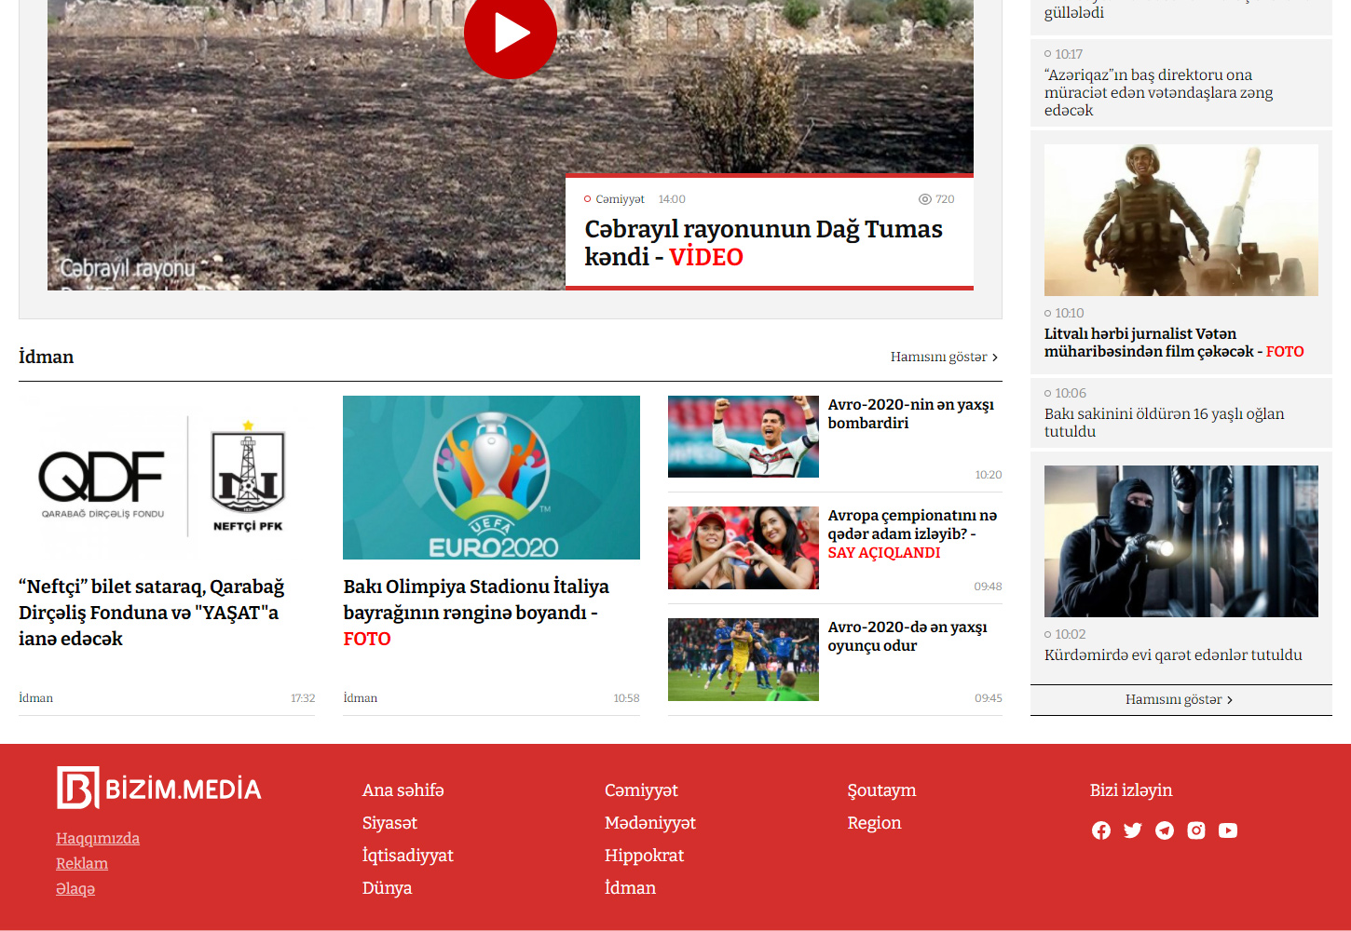
Task: Open the EURO2020 trophy thumbnail
Action: (x=491, y=478)
